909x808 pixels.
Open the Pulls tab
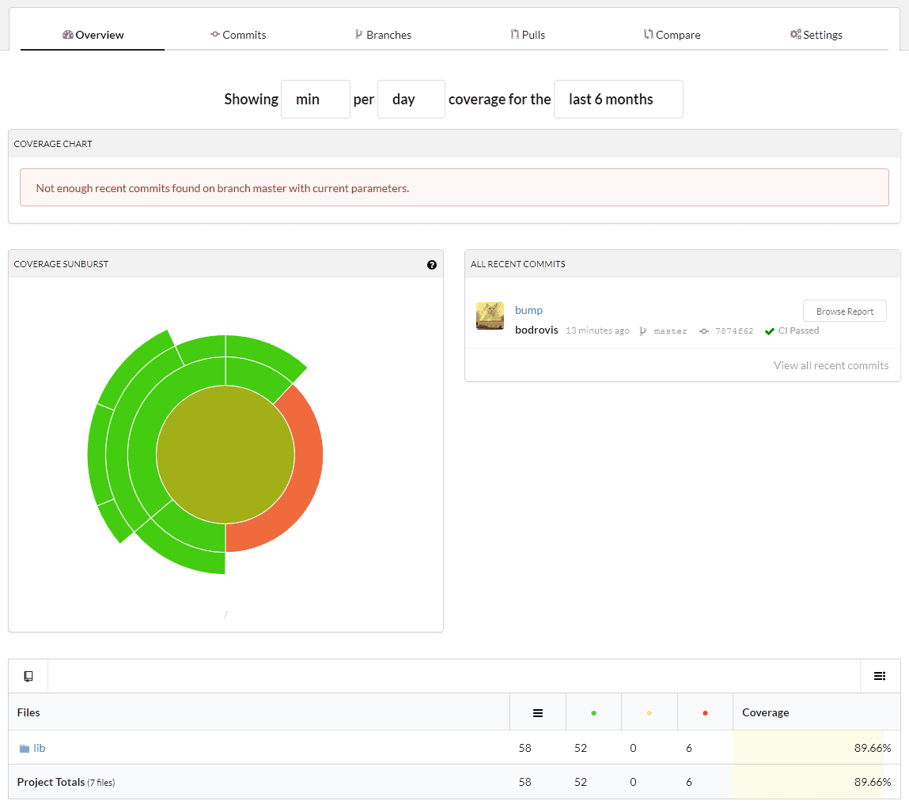[x=528, y=35]
